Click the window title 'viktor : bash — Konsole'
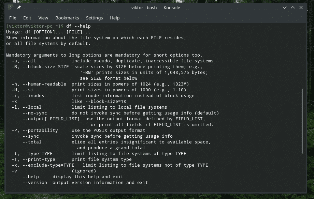 156,7
